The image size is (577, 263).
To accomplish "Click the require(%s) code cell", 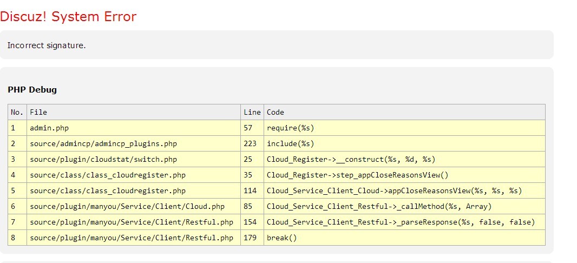I will tap(290, 128).
